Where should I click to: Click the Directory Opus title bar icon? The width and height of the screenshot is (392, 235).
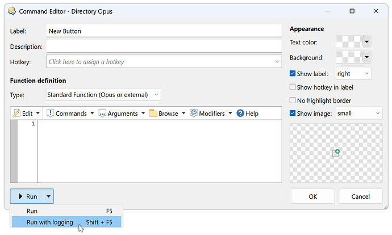tap(12, 11)
